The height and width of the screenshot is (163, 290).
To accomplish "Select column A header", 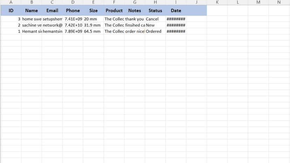I will click(11, 2).
